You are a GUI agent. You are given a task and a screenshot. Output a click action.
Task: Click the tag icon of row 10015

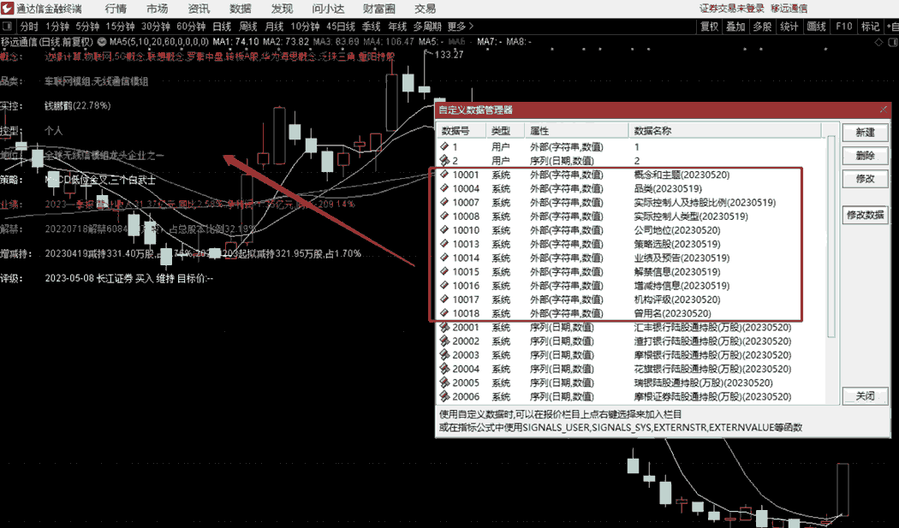coord(444,271)
